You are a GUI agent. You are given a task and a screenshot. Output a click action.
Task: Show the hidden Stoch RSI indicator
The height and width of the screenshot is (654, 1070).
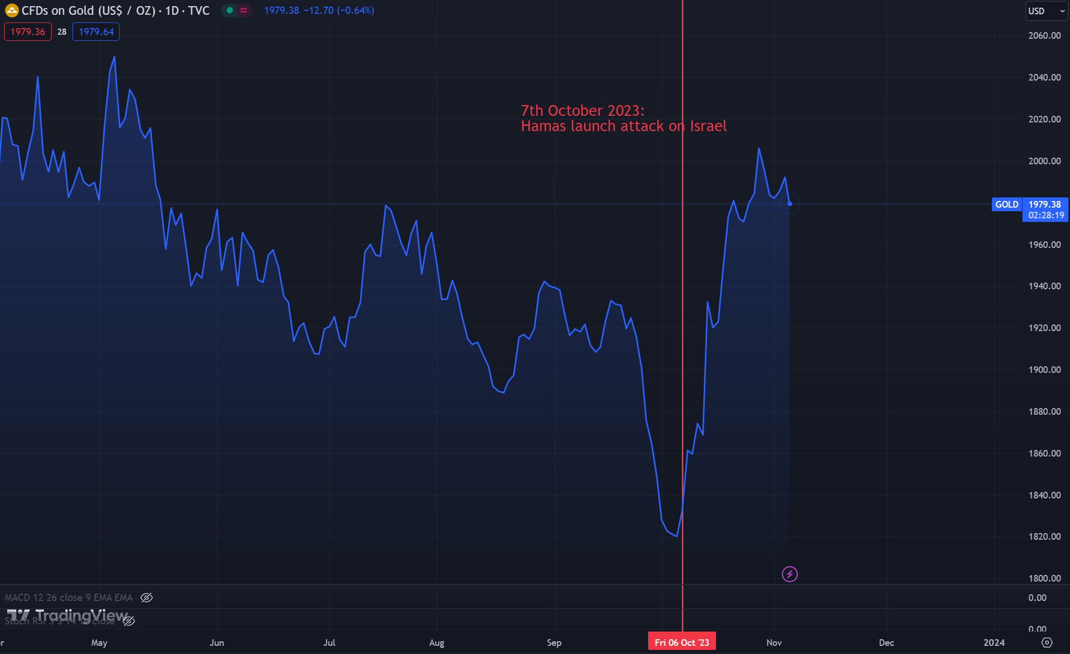[129, 621]
